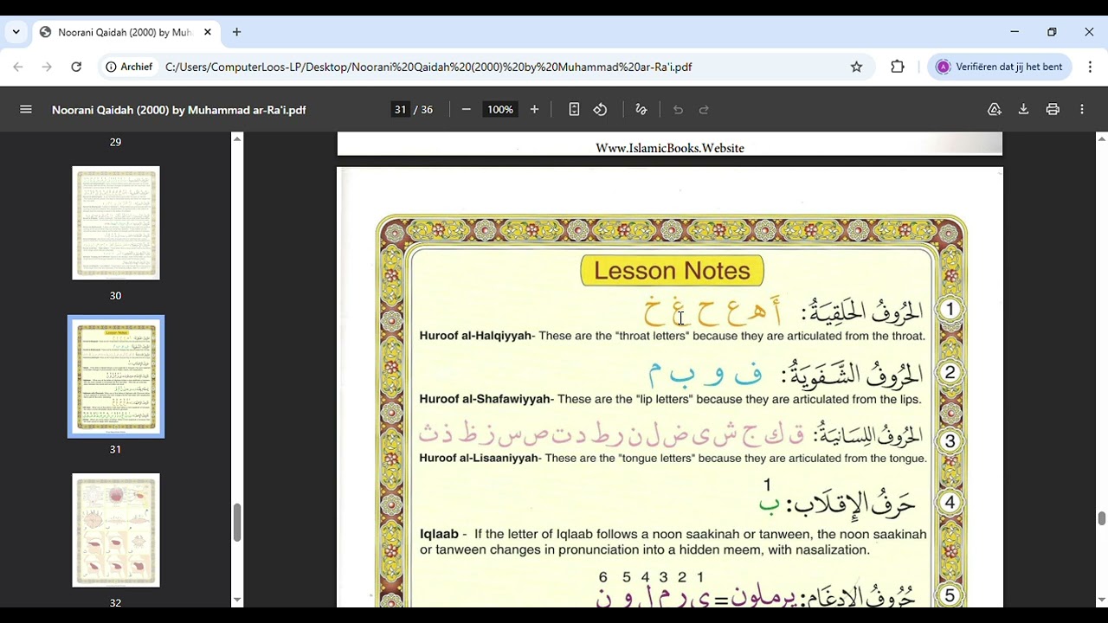Click the zoom out minus button
Screen dimensions: 1108x623
[x=467, y=110]
